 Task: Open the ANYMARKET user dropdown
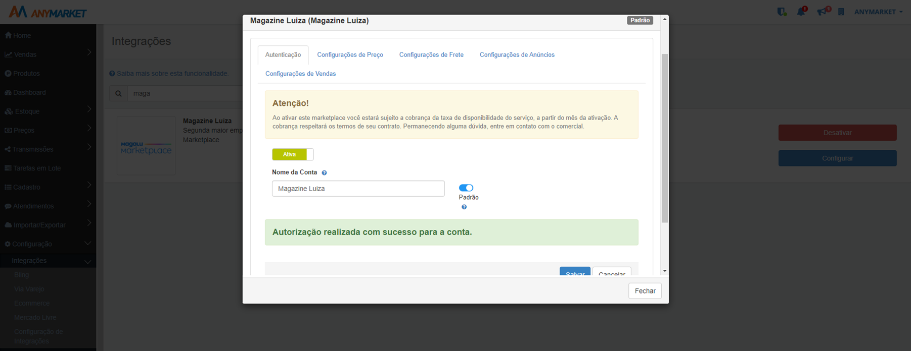pos(878,12)
